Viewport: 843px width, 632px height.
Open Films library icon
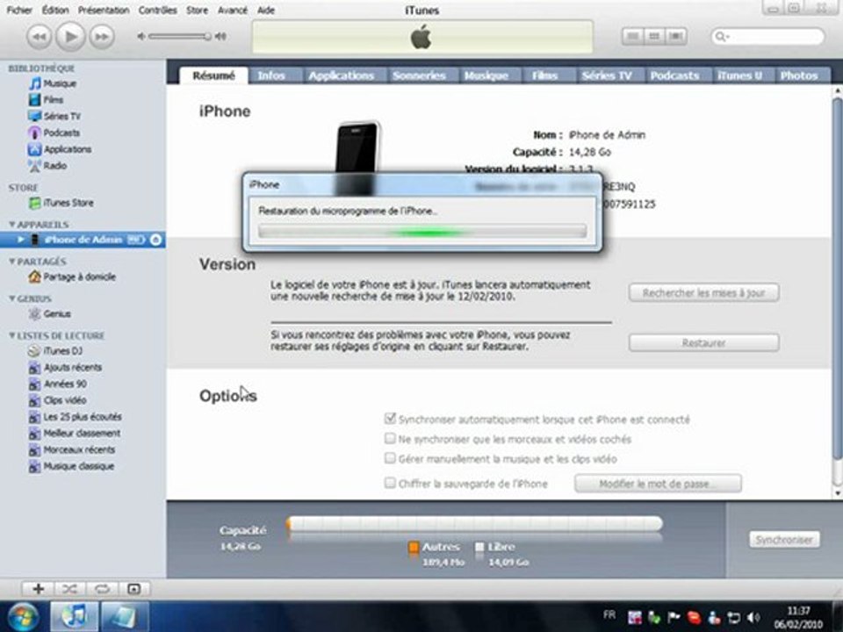tap(35, 99)
